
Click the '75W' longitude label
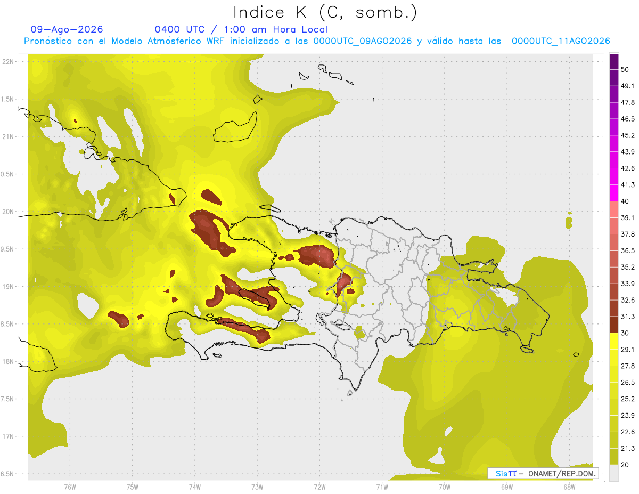coord(133,487)
